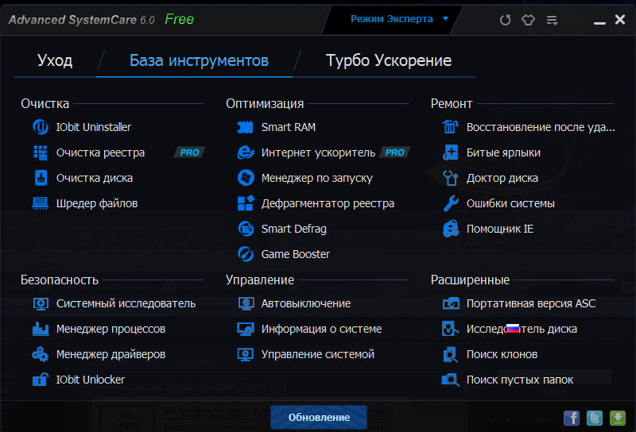Click the Менеджер процессов icon
The height and width of the screenshot is (432, 636).
point(41,329)
